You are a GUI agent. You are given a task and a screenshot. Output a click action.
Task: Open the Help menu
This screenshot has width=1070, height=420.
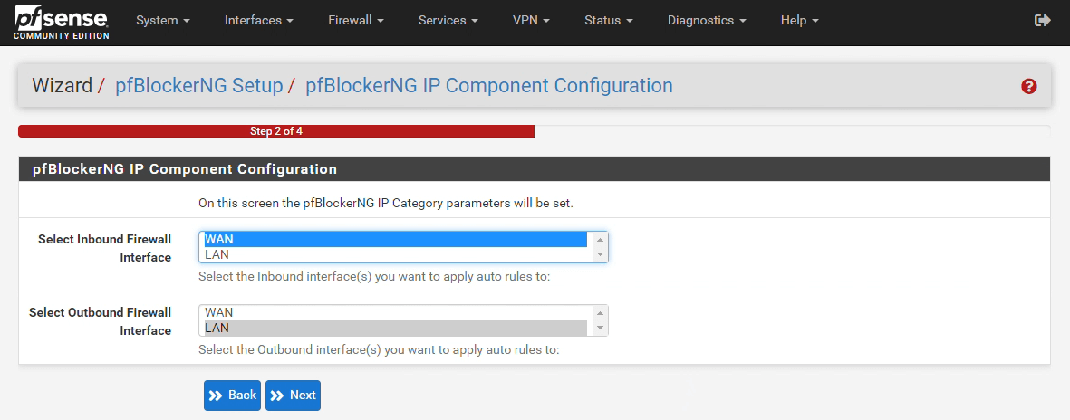click(x=799, y=20)
